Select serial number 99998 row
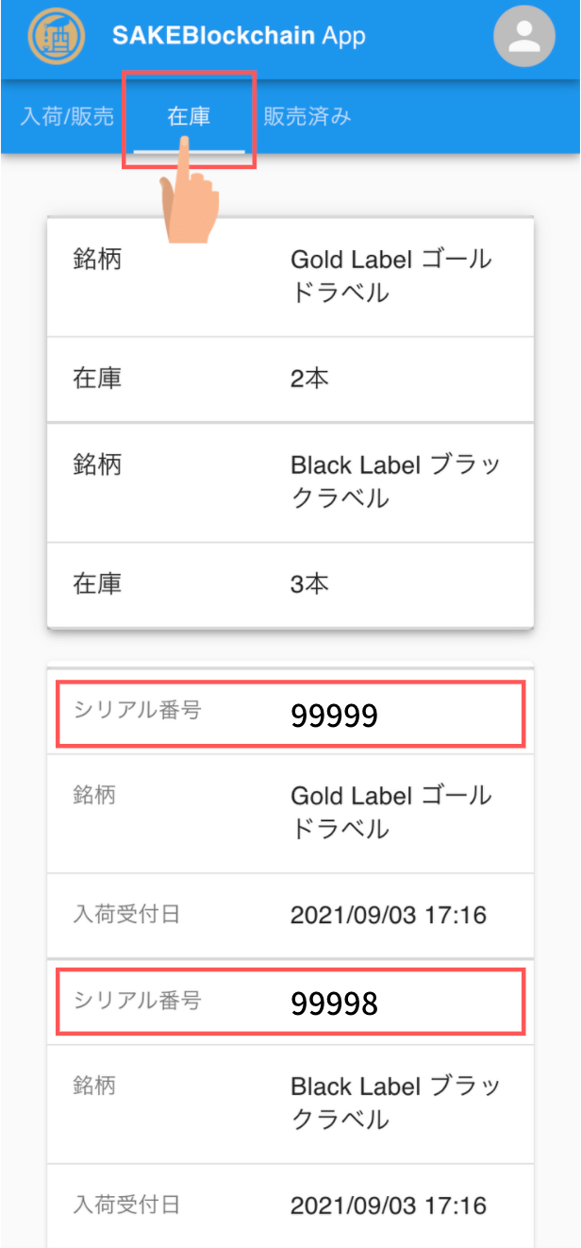581x1248 pixels. tap(290, 1002)
